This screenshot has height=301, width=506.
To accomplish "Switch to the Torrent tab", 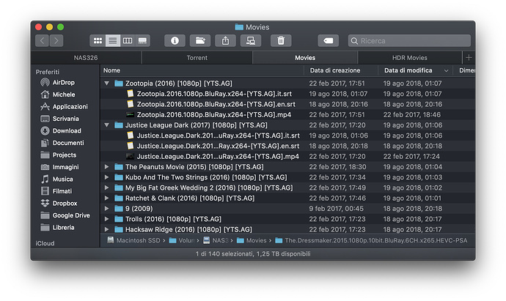I will click(197, 58).
